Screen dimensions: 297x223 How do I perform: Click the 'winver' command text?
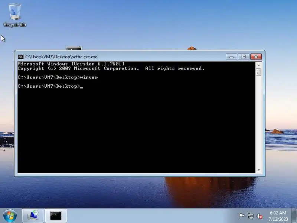click(89, 77)
